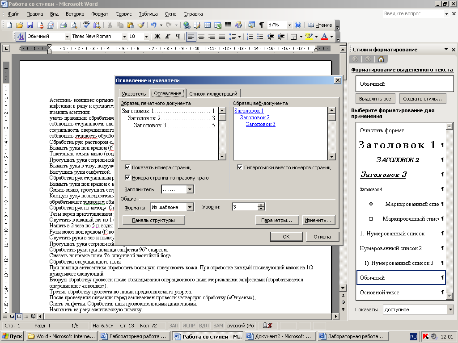Run the spelling check tool

(x=86, y=25)
